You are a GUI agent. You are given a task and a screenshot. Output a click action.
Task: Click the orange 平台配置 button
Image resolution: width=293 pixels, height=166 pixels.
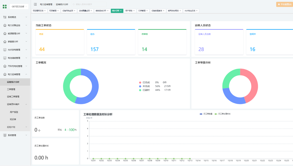click(284, 4)
